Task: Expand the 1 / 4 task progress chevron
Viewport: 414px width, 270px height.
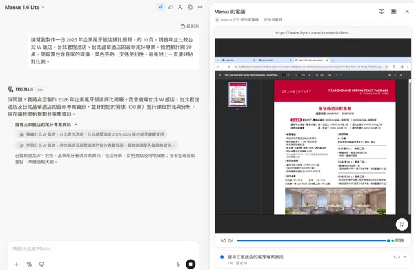Action: point(405,257)
